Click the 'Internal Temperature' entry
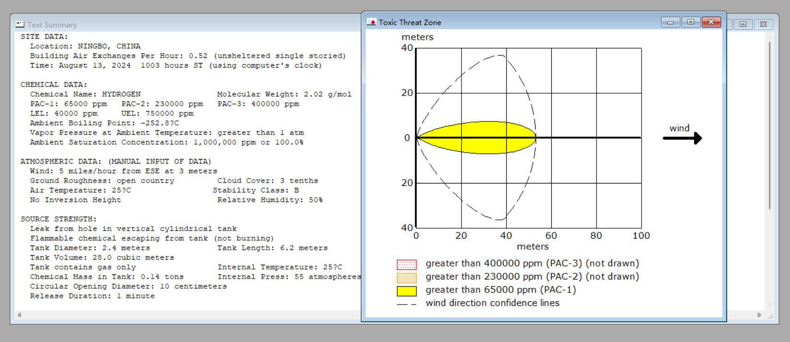This screenshot has height=342, width=790. [280, 267]
